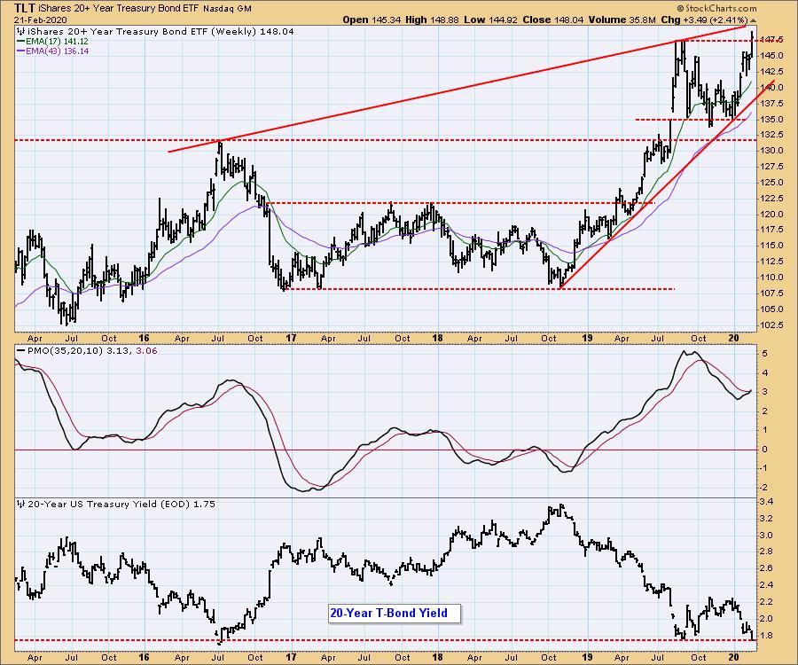Click the 'iShares 20+ Year Treasury Bond ETF (Weekly) 148.04' legend text
Screen dimensions: 798x665
[x=160, y=32]
